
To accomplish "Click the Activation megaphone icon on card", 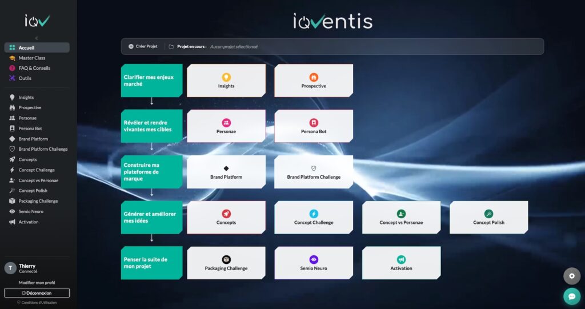I will click(x=401, y=259).
